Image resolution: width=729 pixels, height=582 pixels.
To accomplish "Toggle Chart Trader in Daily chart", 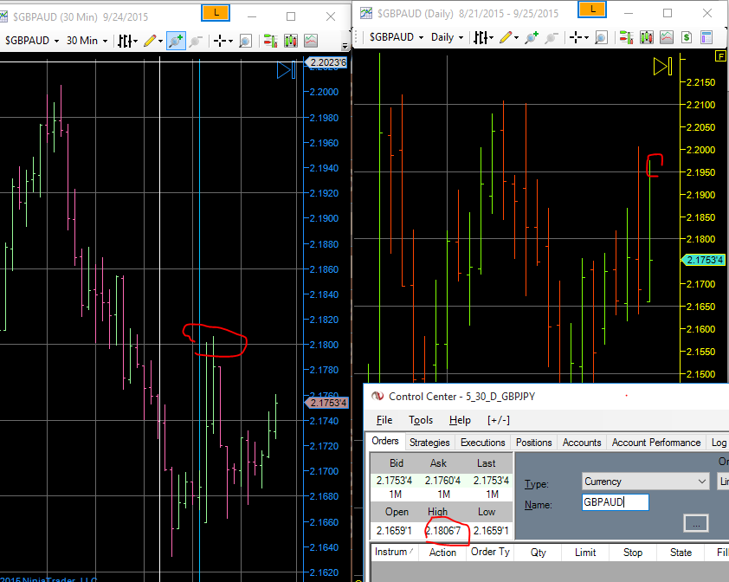I will point(626,37).
